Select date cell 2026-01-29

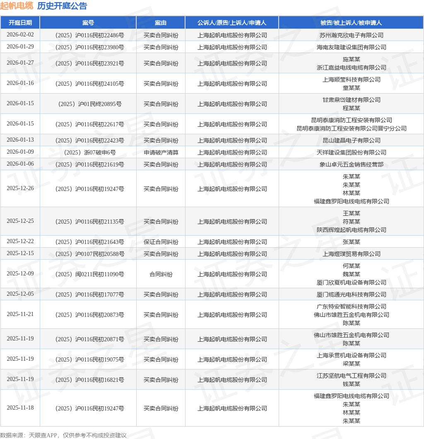pos(20,47)
